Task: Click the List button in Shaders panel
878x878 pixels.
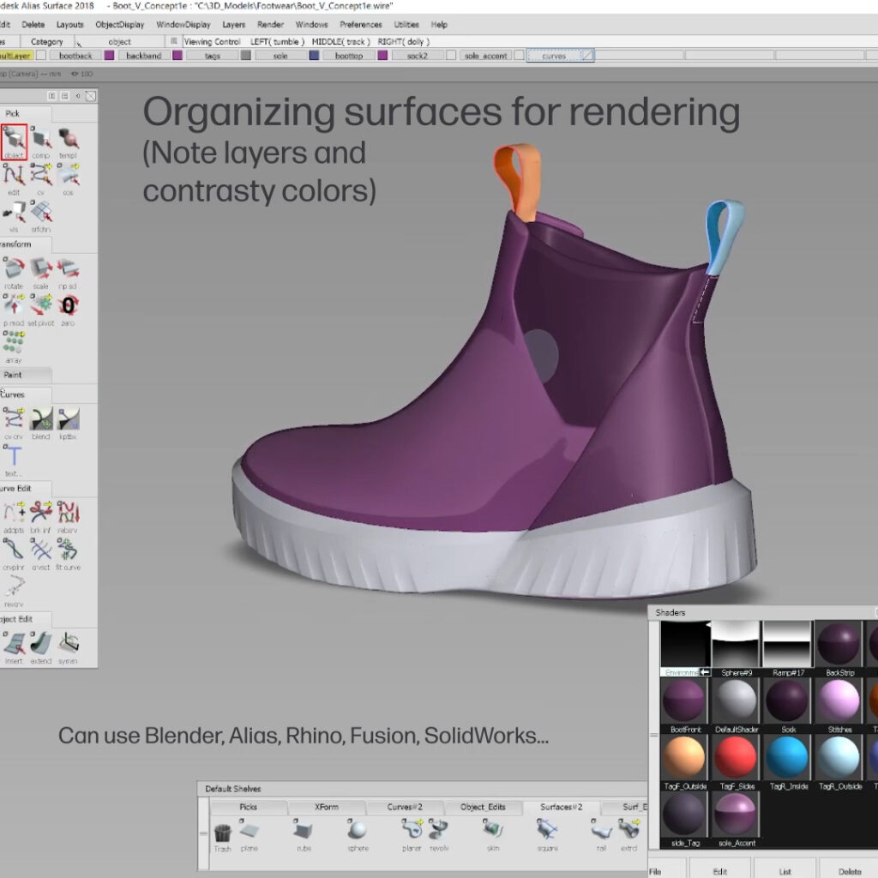Action: pos(785,871)
